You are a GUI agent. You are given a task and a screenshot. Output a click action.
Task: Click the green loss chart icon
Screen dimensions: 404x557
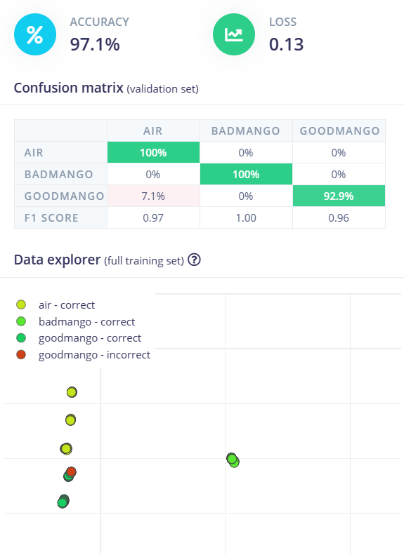(234, 34)
